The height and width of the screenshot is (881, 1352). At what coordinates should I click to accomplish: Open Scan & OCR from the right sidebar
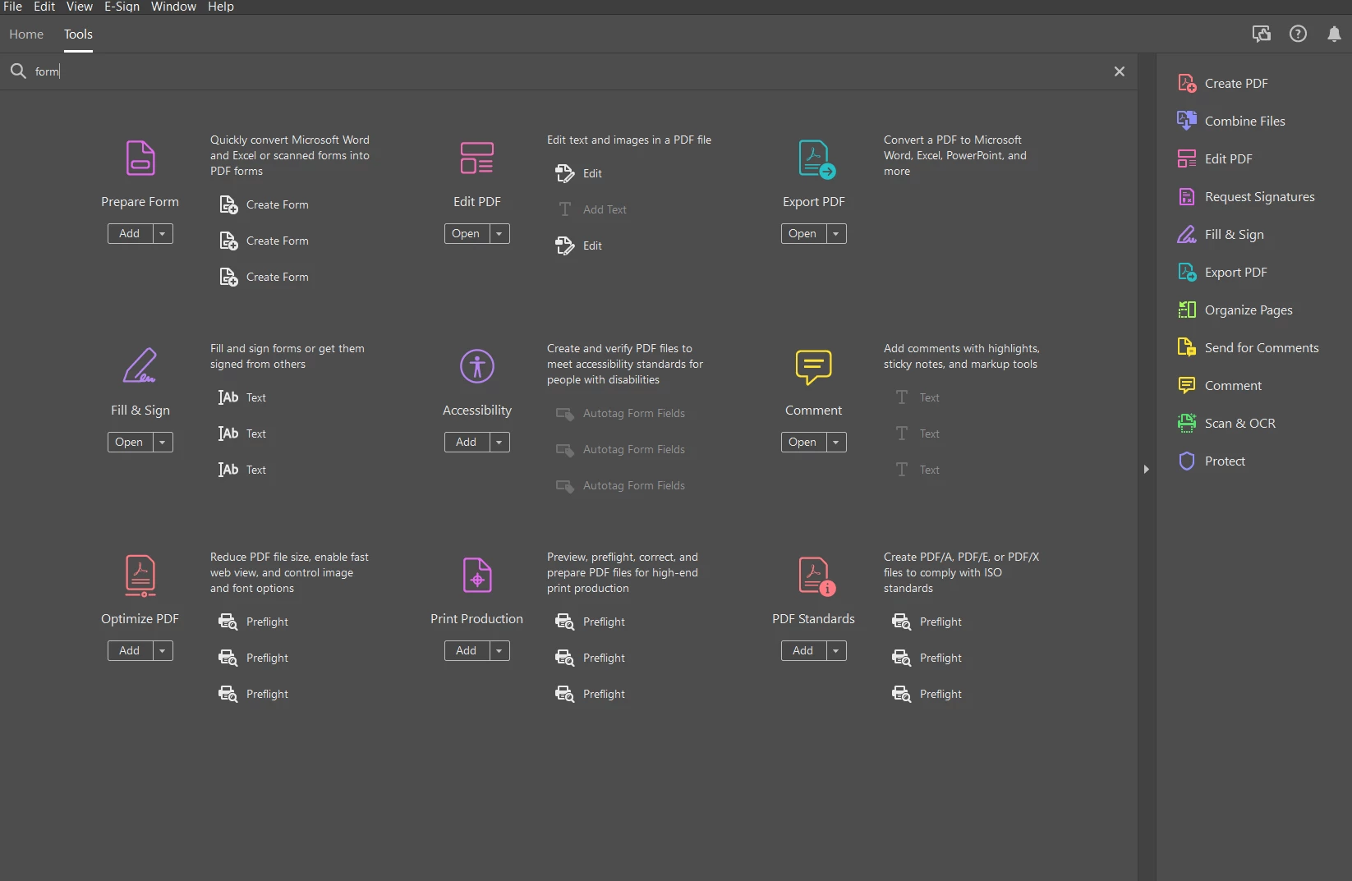(x=1227, y=424)
